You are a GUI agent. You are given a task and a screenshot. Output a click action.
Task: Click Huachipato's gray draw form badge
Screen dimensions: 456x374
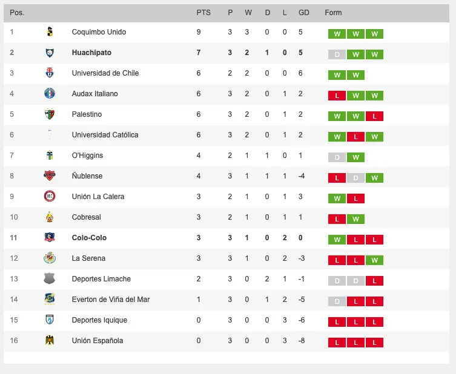coord(337,54)
